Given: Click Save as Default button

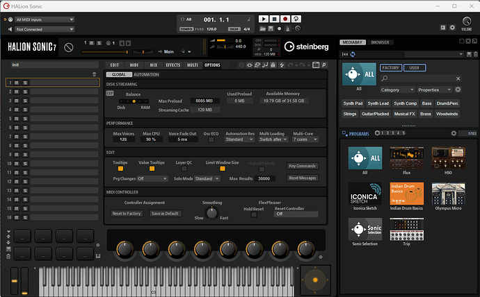Looking at the screenshot, I should 165,213.
